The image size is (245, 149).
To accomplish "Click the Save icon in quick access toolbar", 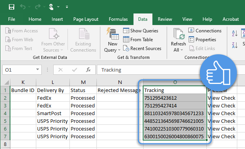I will click(12, 7).
